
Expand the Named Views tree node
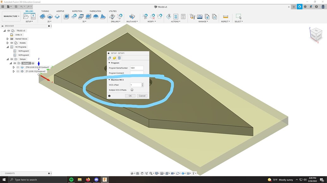pos(8,39)
